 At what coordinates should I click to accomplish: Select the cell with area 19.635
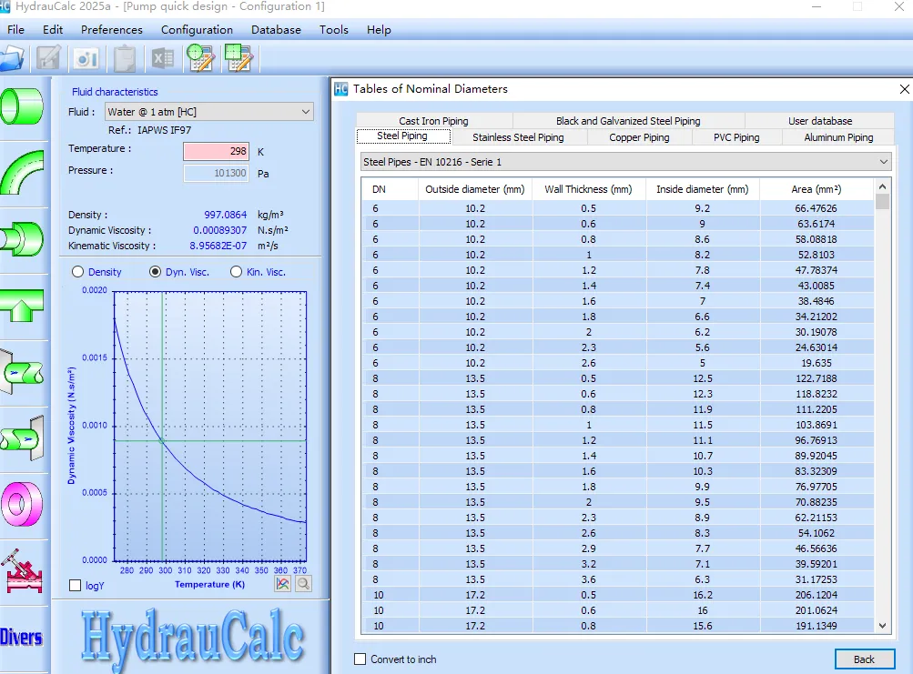[817, 363]
